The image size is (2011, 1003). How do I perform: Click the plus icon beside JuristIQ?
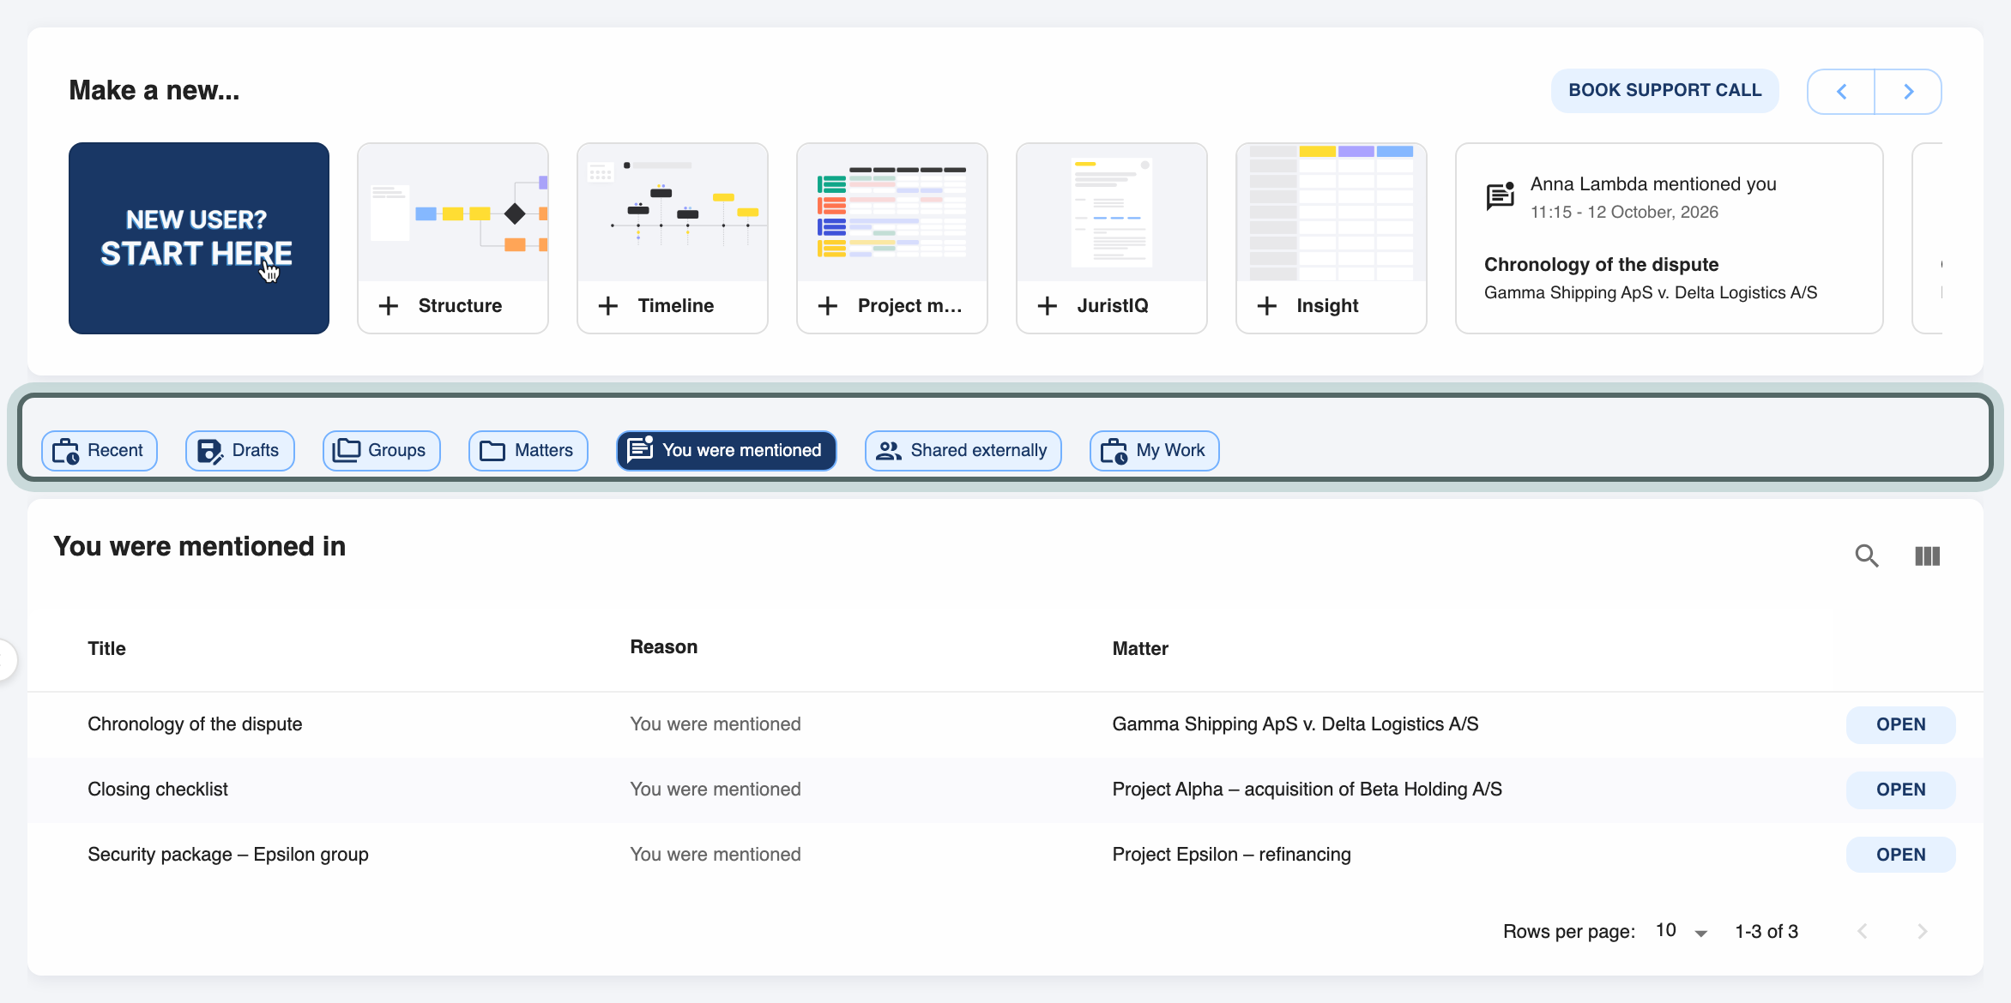click(1048, 306)
